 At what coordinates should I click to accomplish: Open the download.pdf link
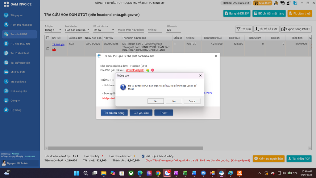(135, 70)
